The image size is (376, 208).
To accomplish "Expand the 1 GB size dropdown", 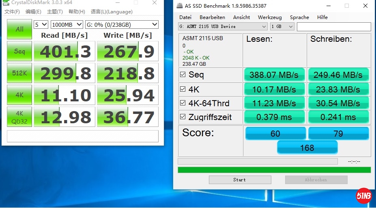I will point(282,26).
